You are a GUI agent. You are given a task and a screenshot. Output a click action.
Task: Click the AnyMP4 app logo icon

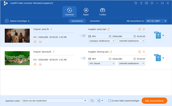tap(6, 3)
